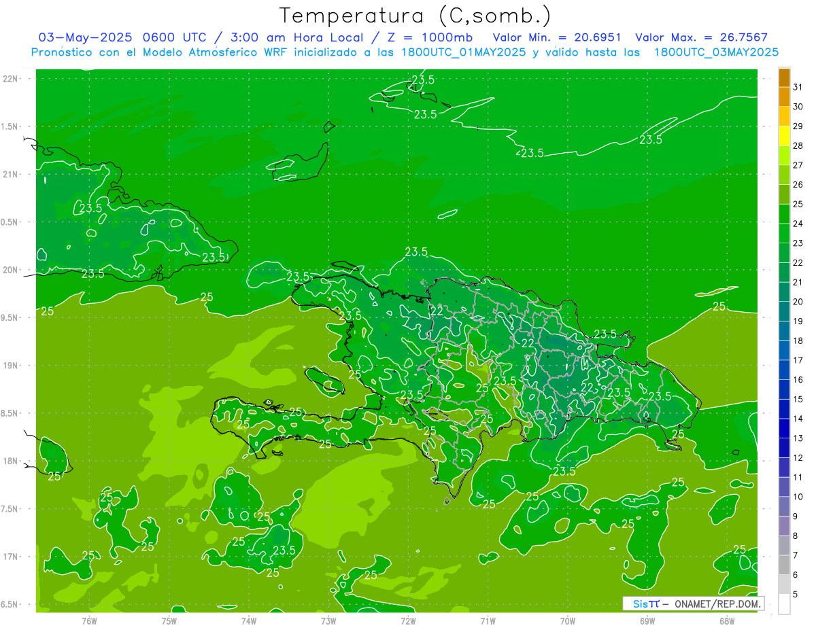Pick the dark blue legend swatch between 13 and 14
Viewport: 816px width, 630px height.
coord(784,429)
